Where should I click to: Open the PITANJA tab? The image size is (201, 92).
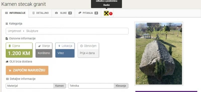tap(88, 13)
